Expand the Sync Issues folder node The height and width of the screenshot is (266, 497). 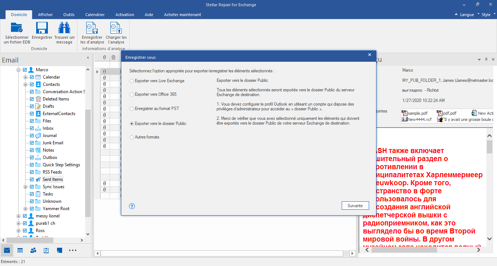click(x=26, y=187)
